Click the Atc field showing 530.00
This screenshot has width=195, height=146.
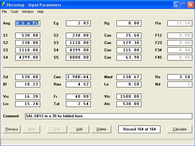click(x=129, y=104)
